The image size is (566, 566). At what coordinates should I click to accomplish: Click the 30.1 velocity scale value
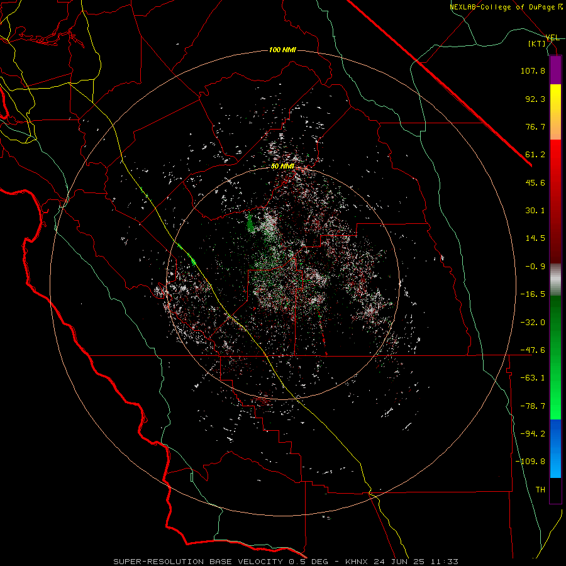[x=535, y=211]
